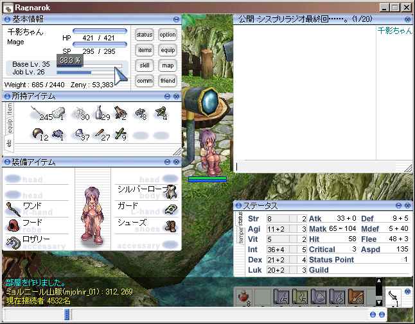Select the green stem item with quantity 9

click(x=120, y=134)
